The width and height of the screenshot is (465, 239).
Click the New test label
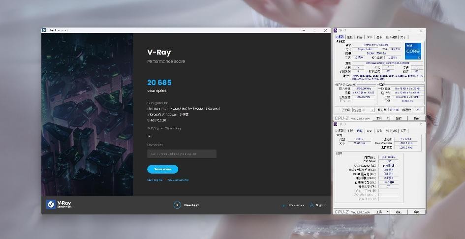click(x=191, y=205)
